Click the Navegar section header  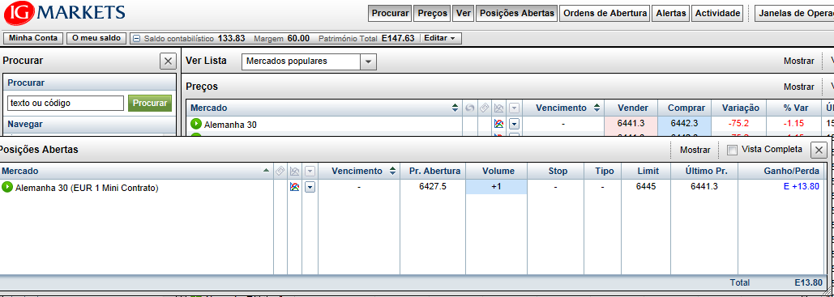(89, 125)
